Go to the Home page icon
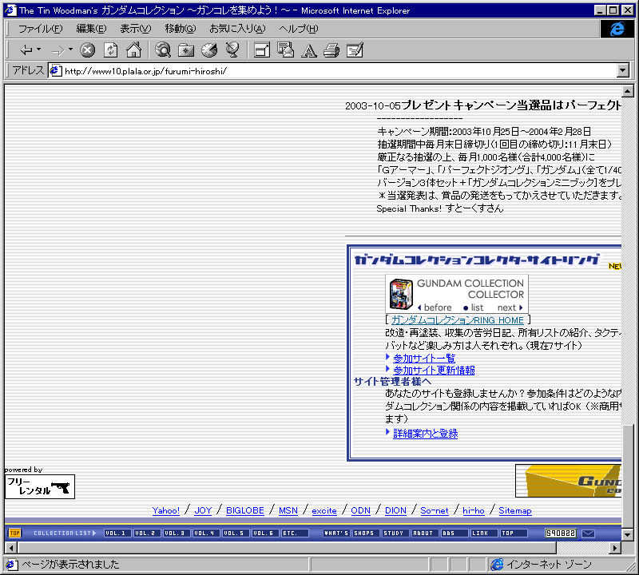The height and width of the screenshot is (575, 639). pos(133,50)
